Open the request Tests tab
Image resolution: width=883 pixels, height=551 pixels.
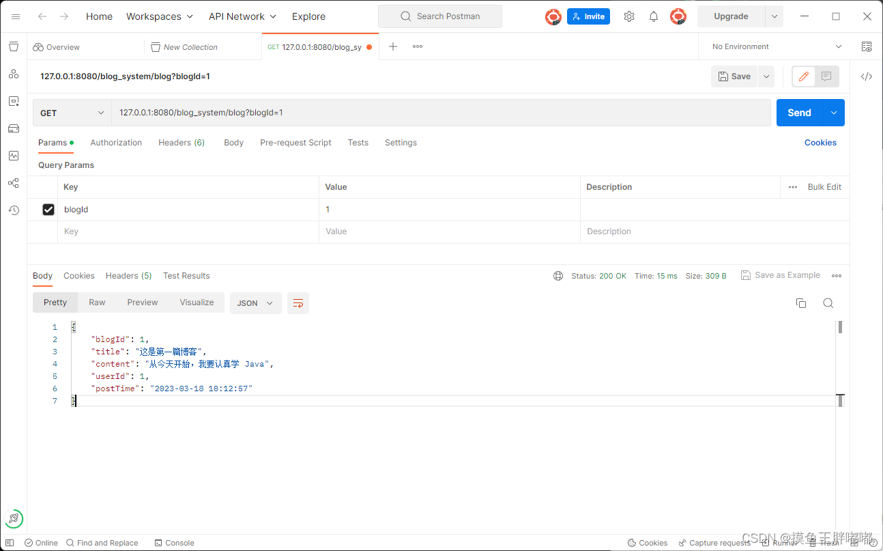(x=358, y=143)
